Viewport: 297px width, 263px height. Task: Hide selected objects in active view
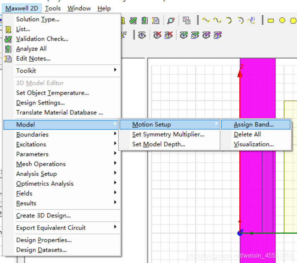(x=157, y=35)
